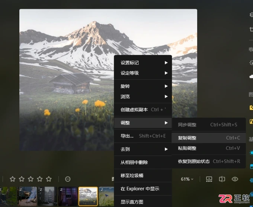The width and height of the screenshot is (253, 207).
Task: Click the layers icon in right sidebar
Action: (251, 15)
